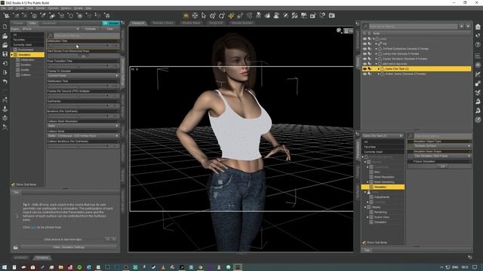Open the Render menu

[40, 8]
